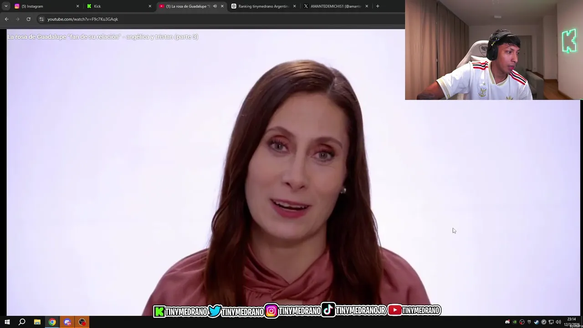This screenshot has width=583, height=328.
Task: Close the Kick tab
Action: [150, 6]
